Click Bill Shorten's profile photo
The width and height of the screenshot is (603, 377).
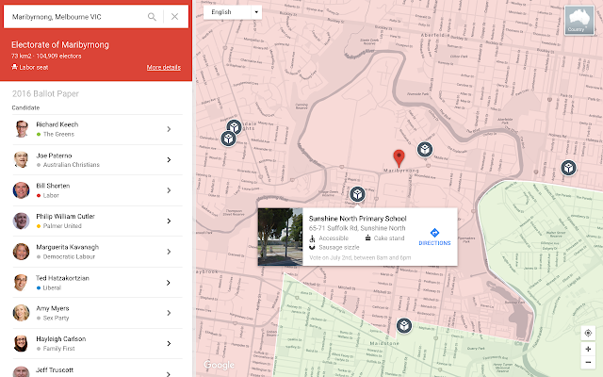click(21, 190)
